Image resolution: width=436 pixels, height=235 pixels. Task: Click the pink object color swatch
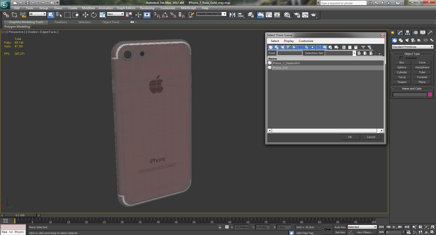point(430,94)
